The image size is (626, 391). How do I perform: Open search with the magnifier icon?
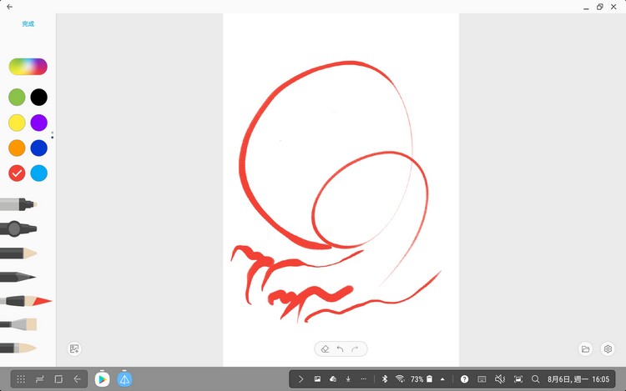tap(535, 379)
